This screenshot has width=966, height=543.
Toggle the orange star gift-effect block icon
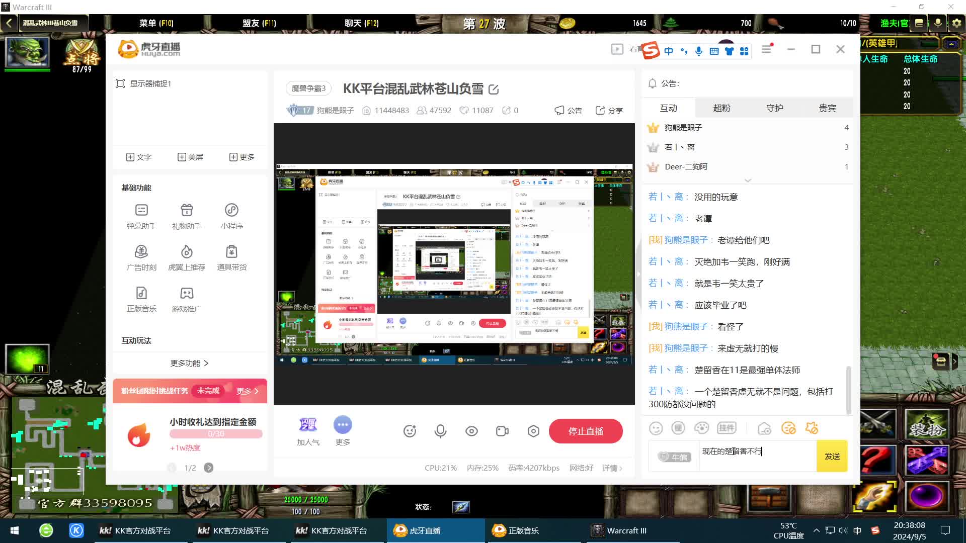click(812, 428)
